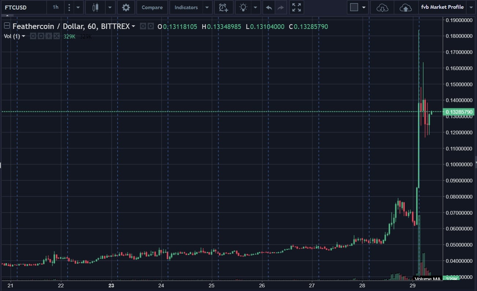Image resolution: width=477 pixels, height=291 pixels.
Task: Click the date label 21 on time axis
Action: pyautogui.click(x=11, y=286)
